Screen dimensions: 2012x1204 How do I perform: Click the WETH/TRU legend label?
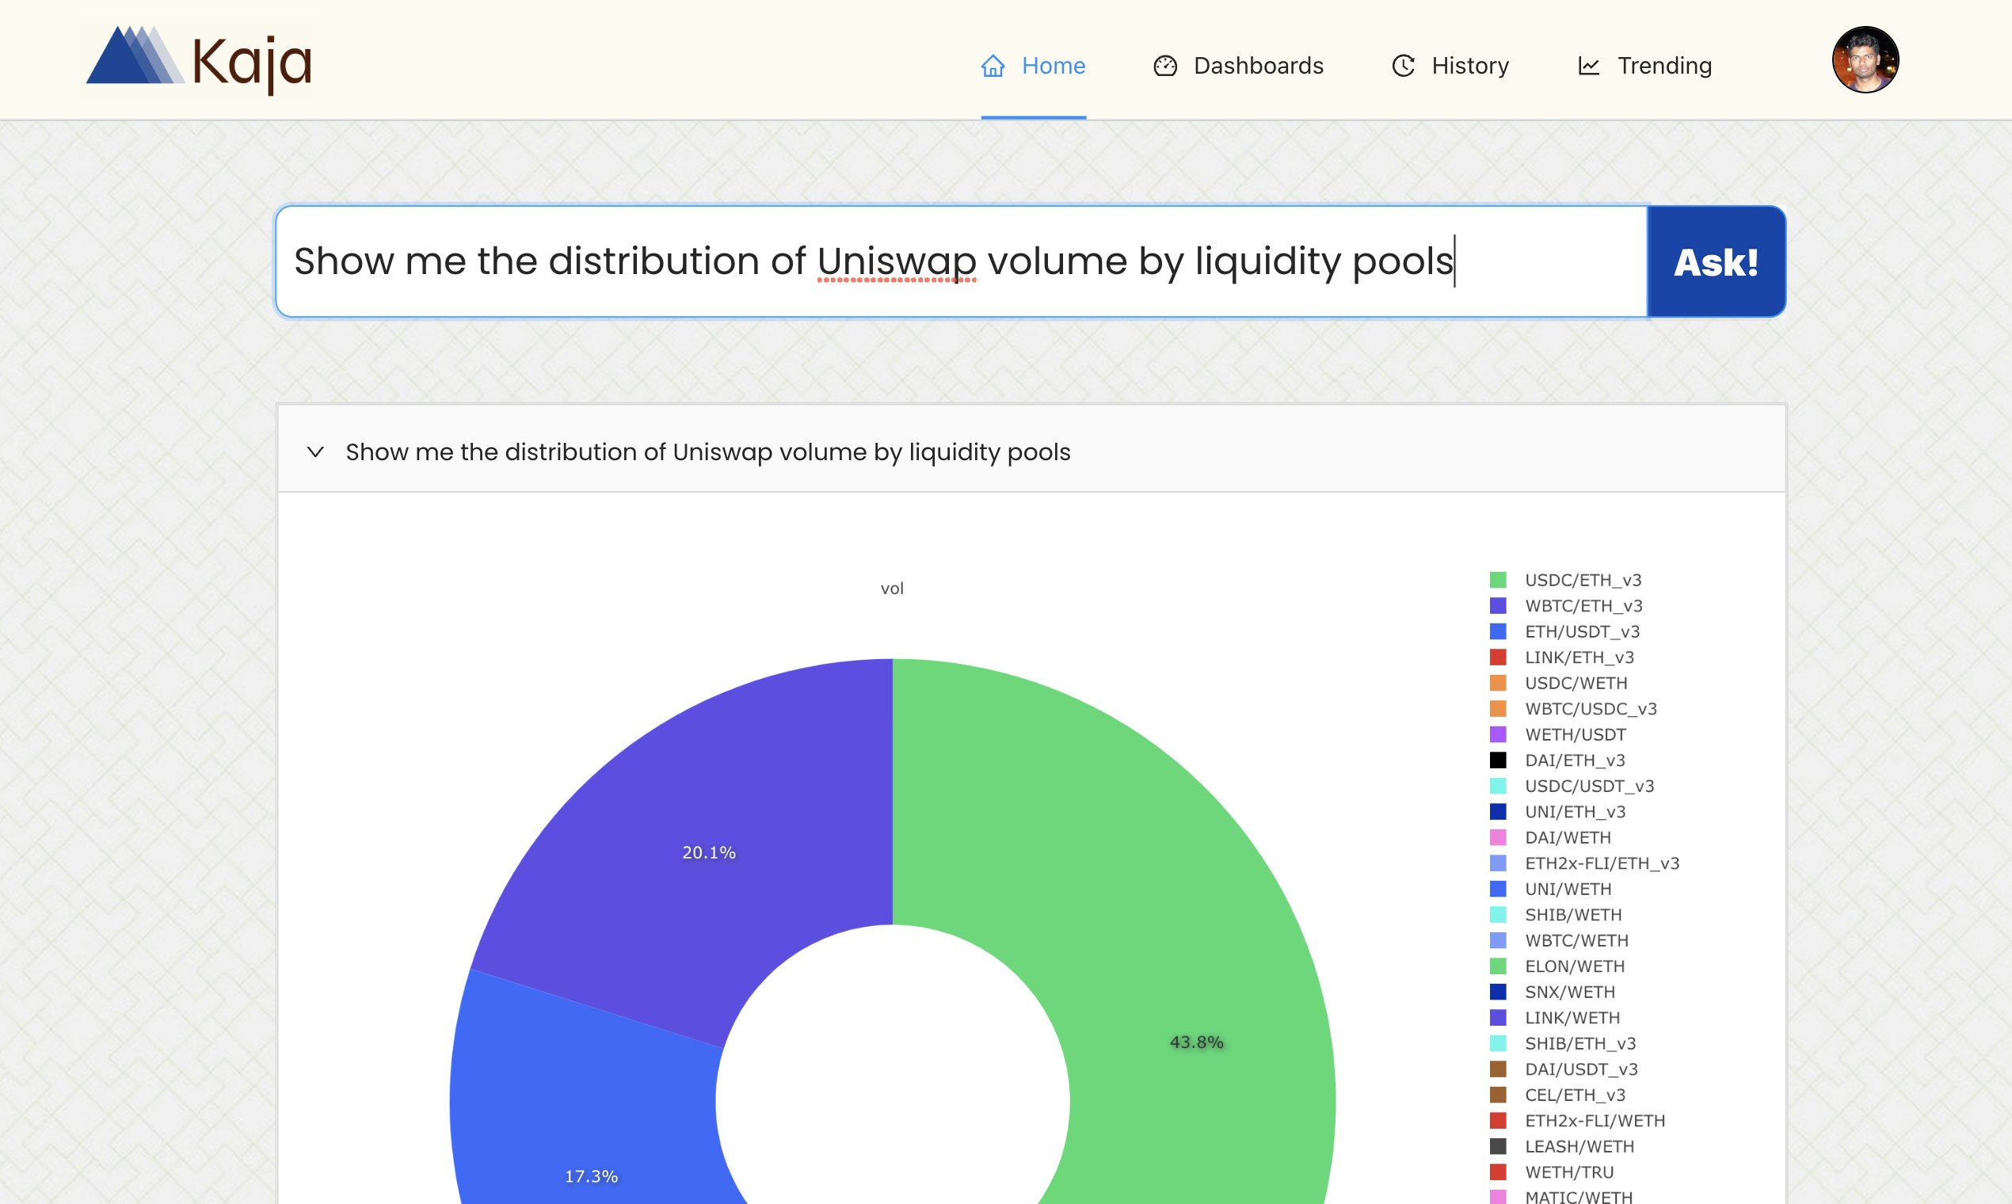pos(1569,1172)
